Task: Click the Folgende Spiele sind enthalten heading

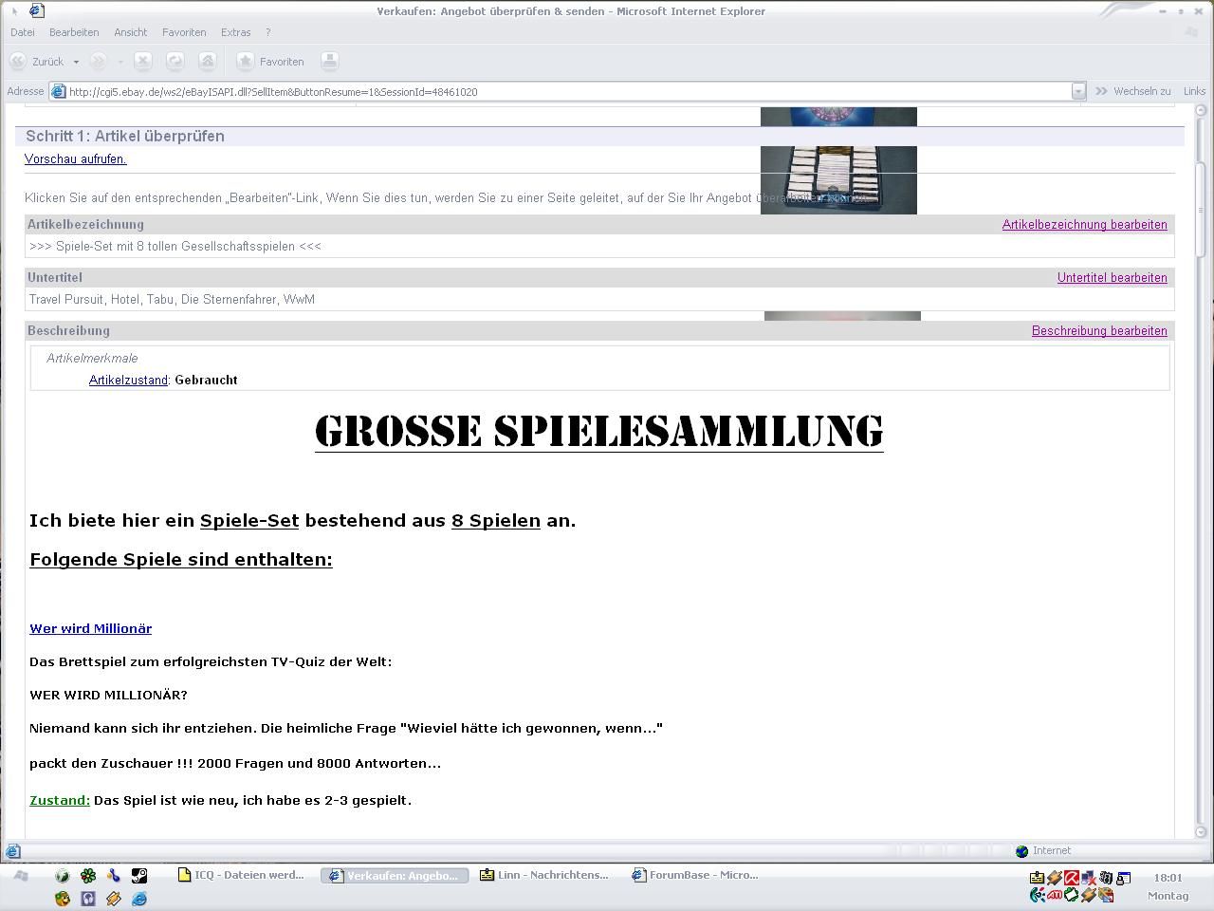Action: (181, 559)
